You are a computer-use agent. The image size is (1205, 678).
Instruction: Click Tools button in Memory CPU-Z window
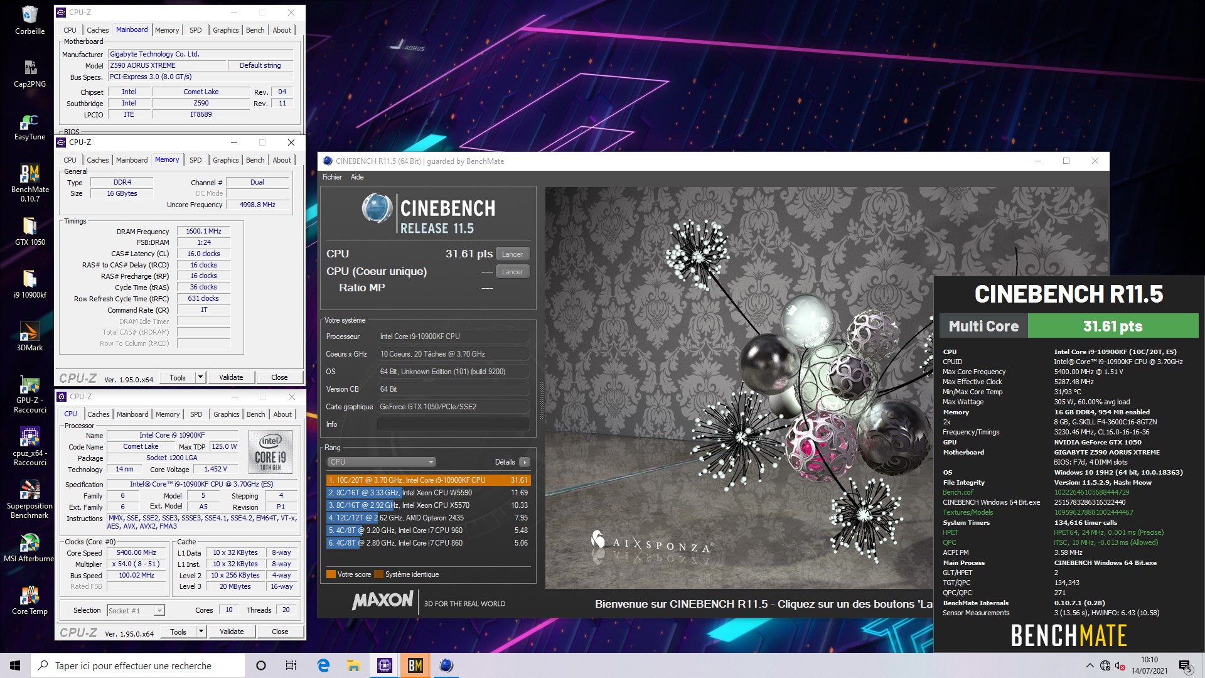(178, 377)
